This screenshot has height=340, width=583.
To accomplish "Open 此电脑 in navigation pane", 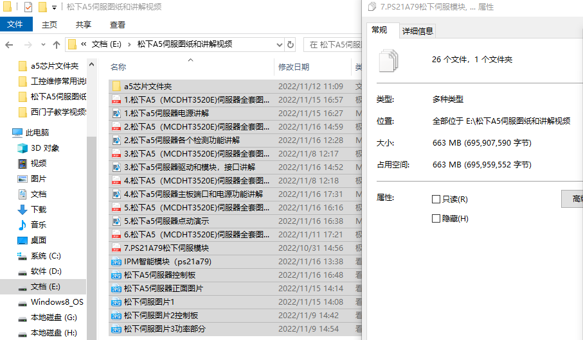I will pyautogui.click(x=37, y=133).
